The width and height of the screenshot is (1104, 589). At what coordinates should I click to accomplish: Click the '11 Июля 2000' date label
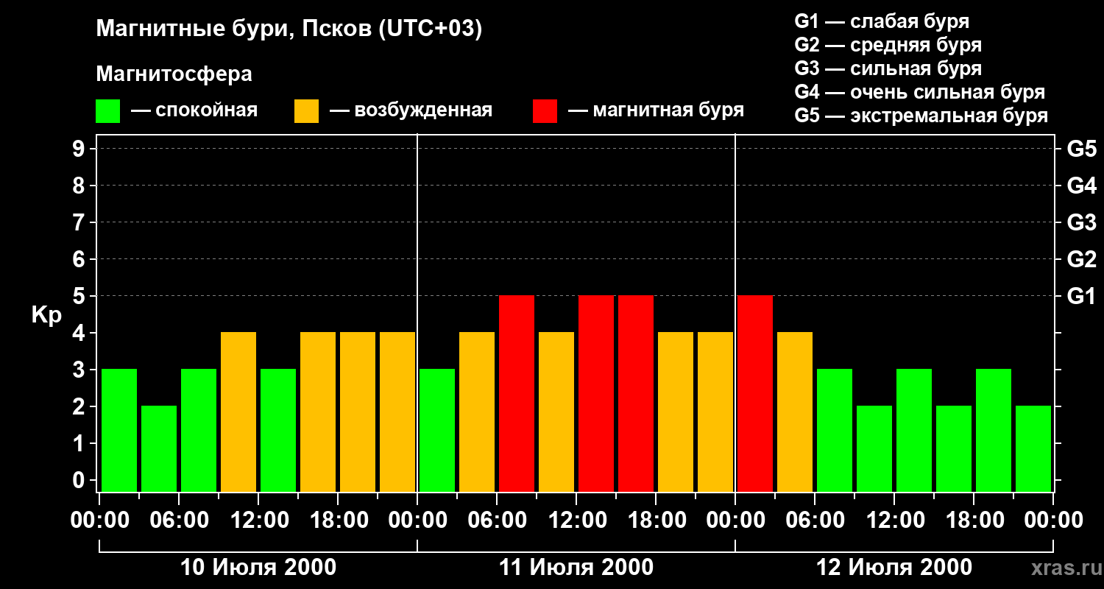(576, 568)
